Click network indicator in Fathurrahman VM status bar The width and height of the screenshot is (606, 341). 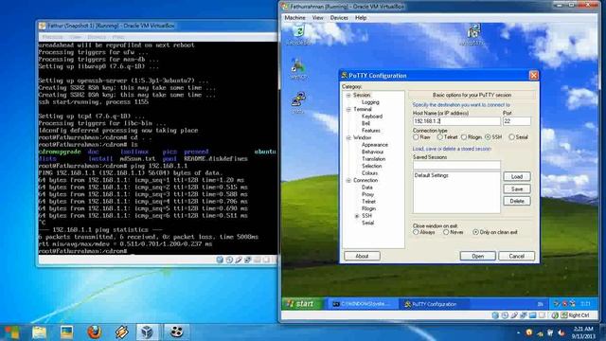523,315
